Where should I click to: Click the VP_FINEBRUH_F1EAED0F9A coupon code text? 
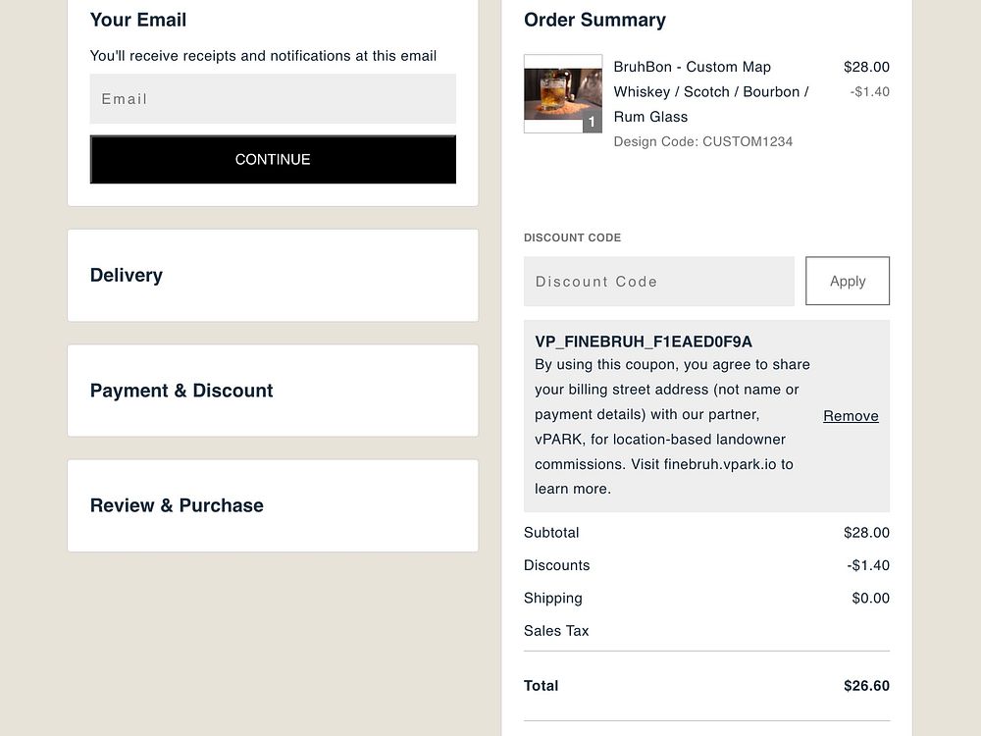tap(644, 342)
